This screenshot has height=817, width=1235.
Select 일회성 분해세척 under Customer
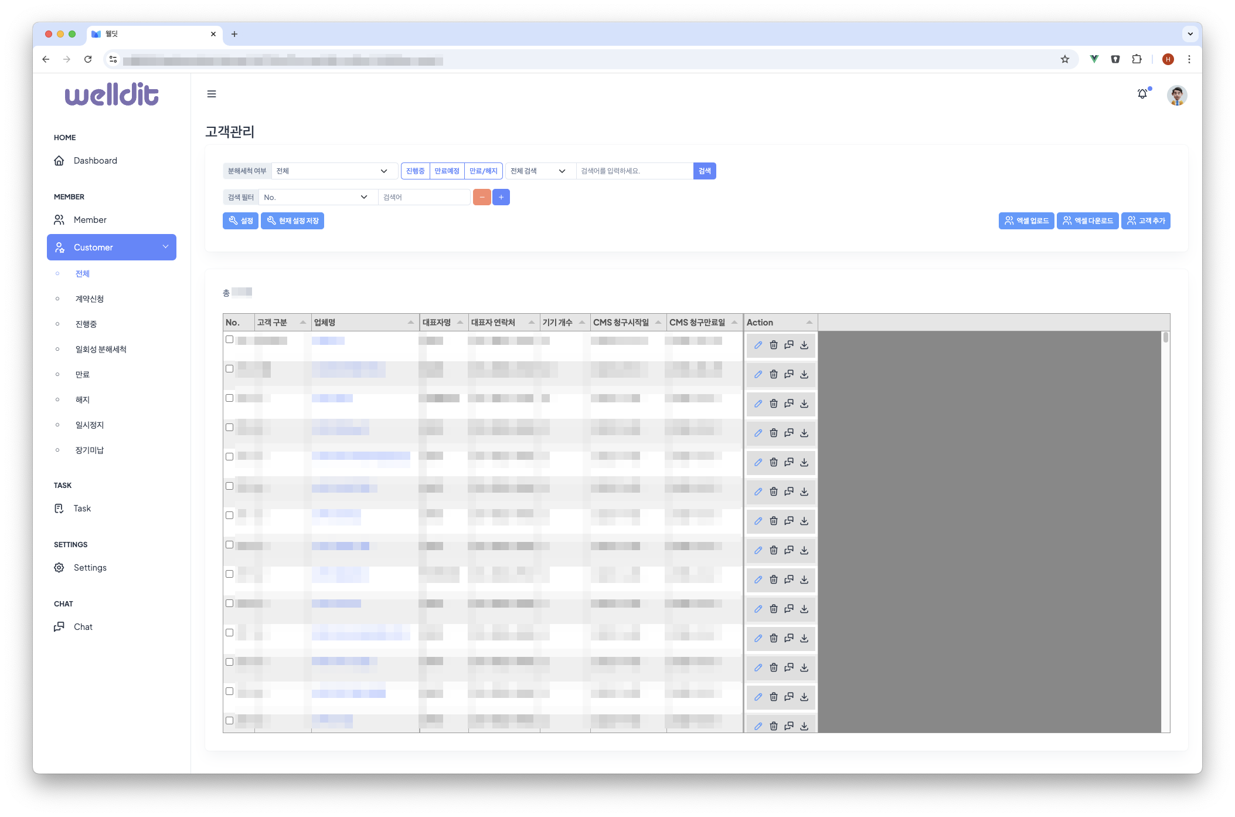[x=101, y=349]
